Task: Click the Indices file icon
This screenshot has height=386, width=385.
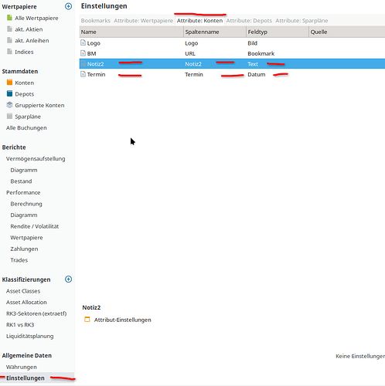Action: coord(9,52)
